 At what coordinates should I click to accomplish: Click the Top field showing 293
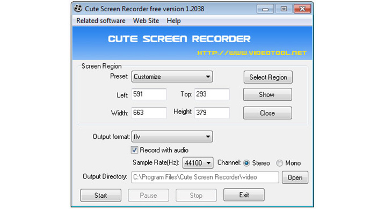[x=212, y=94]
